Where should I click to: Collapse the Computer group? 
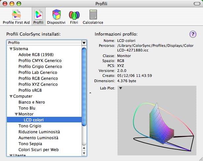[11, 96]
